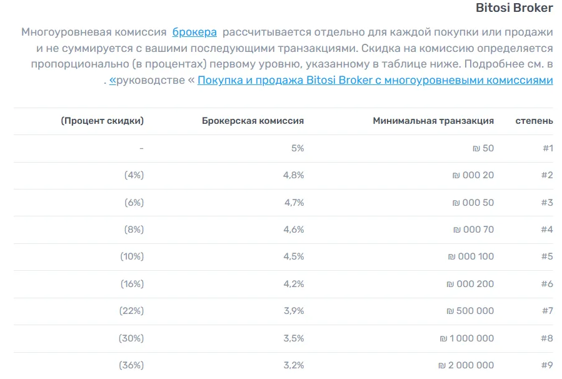Click the (36%) discount value
This screenshot has height=379, width=562.
click(x=131, y=365)
